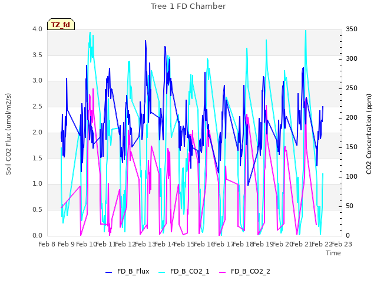Image resolution: width=377 pixels, height=283 pixels.
Task: Click the 1.0 left axis tick label
Action: click(x=38, y=184)
